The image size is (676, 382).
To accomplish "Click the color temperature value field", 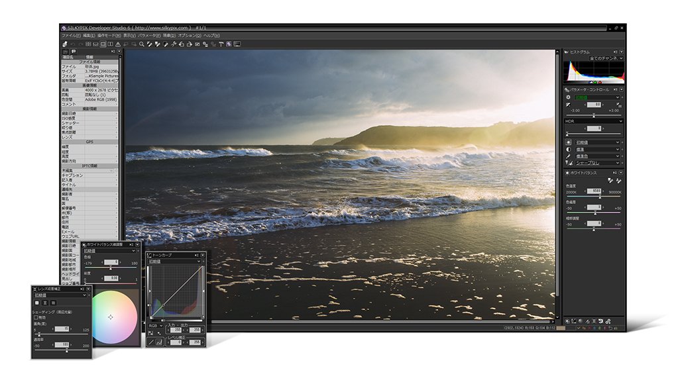I will [594, 191].
